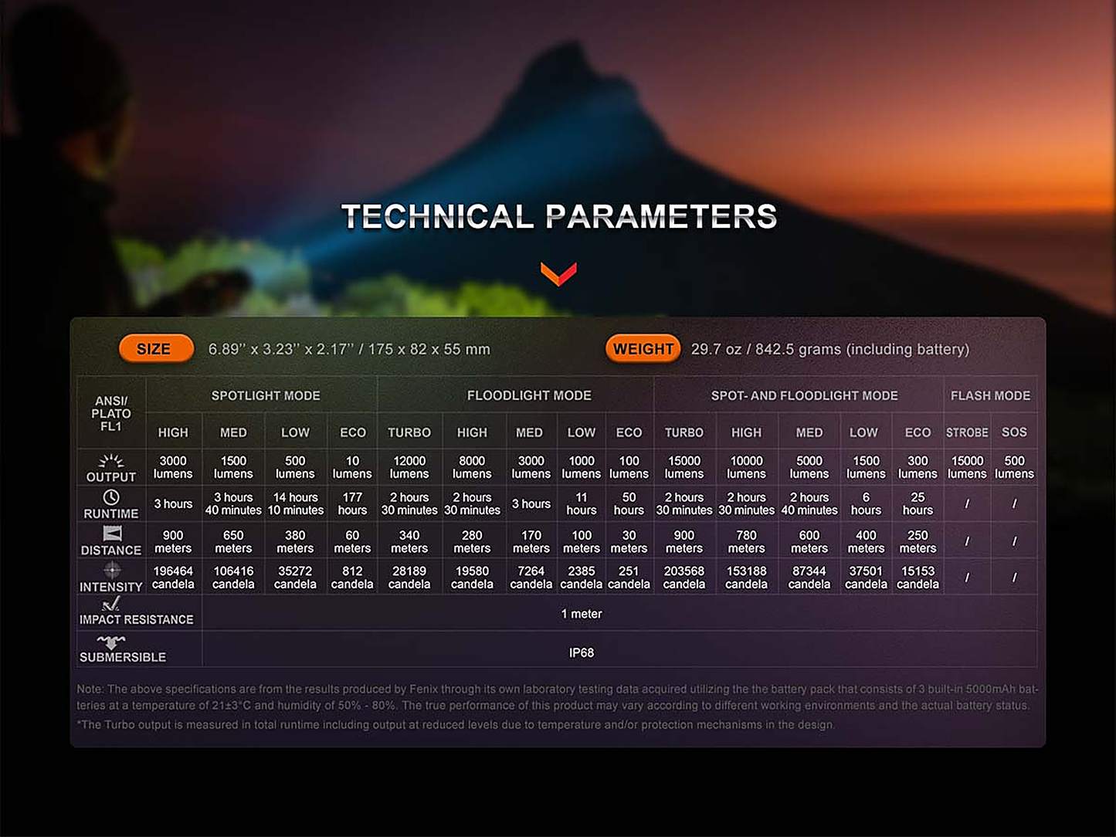Screen dimensions: 1116x837
Task: Click the OUTPUT light burst icon
Action: point(111,461)
